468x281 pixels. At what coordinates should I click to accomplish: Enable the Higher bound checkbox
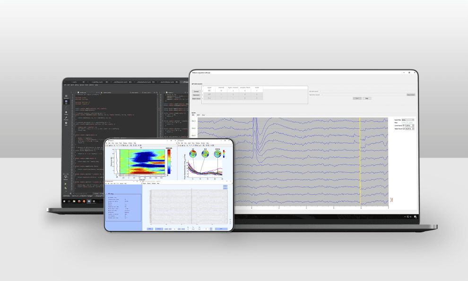pos(403,129)
